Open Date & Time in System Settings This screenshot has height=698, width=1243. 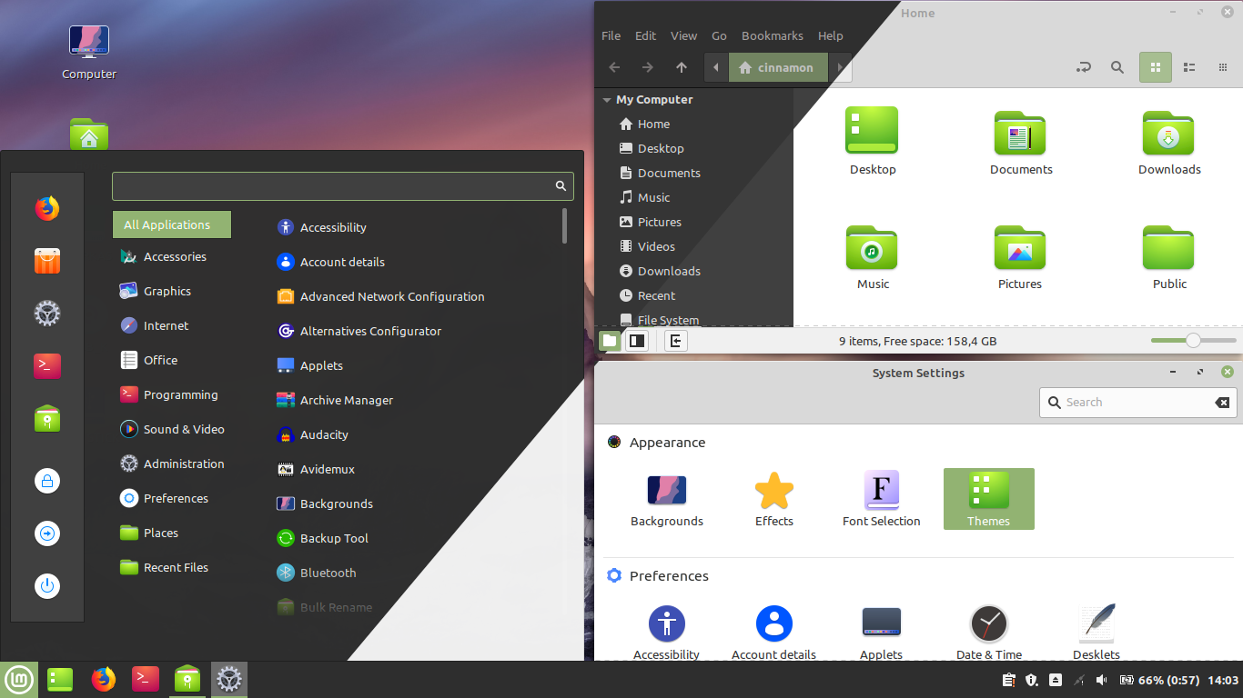989,633
